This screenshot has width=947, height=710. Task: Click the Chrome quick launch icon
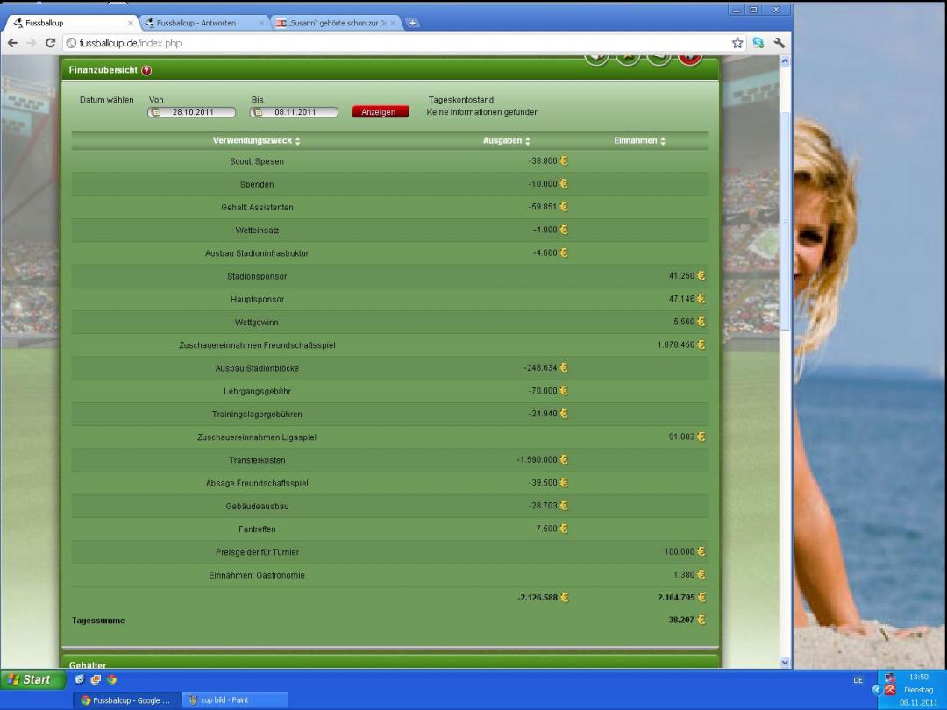(x=111, y=679)
